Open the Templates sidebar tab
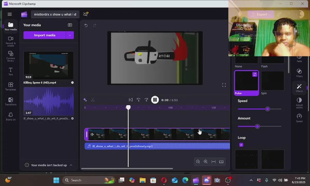This screenshot has height=186, width=310. [x=11, y=86]
